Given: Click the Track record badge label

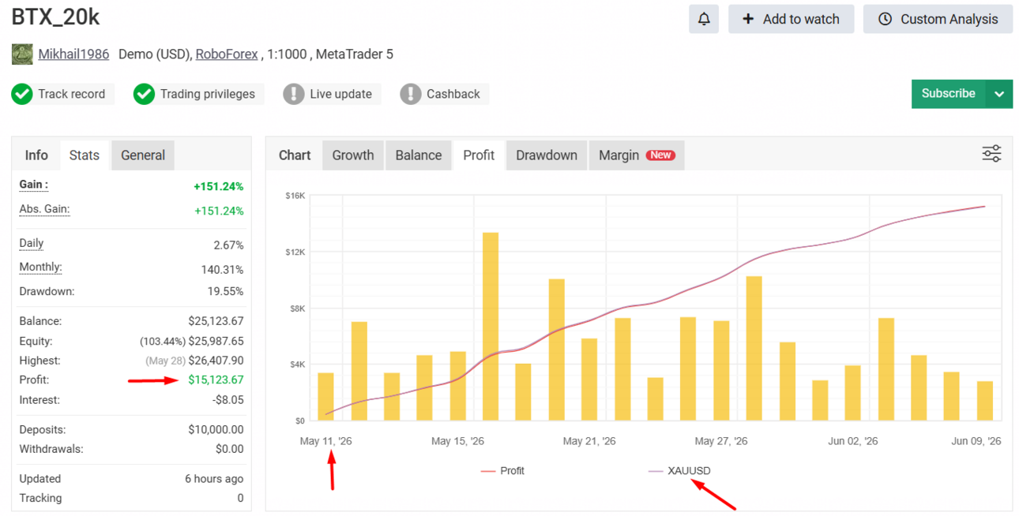Looking at the screenshot, I should 72,94.
